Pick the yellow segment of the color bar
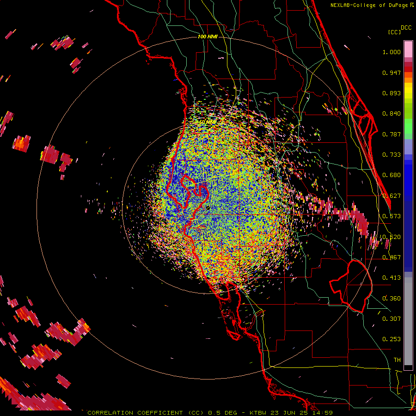The height and width of the screenshot is (416, 416). click(408, 91)
